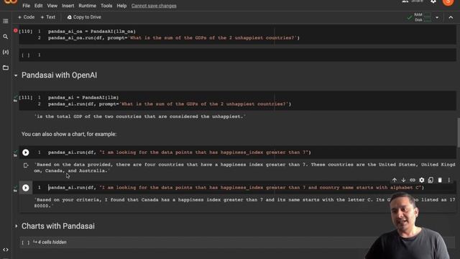Collapse the header with the up chevron
The image size is (460, 259).
451,17
